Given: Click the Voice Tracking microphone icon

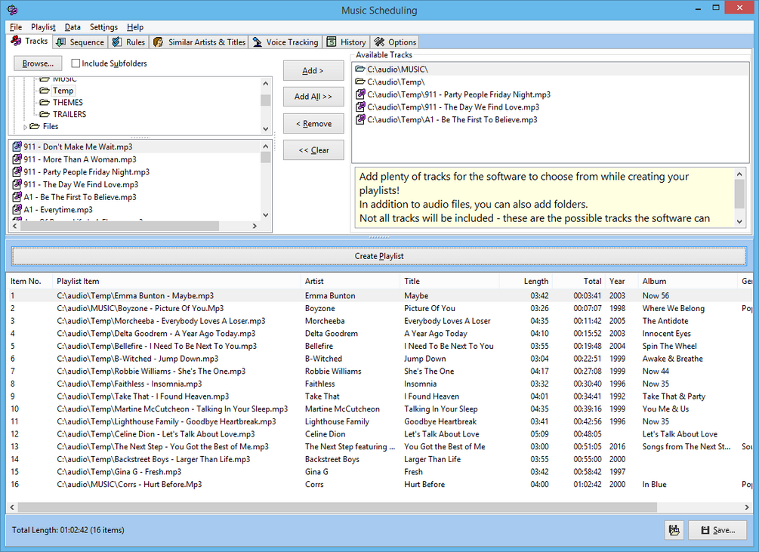Looking at the screenshot, I should pyautogui.click(x=258, y=42).
